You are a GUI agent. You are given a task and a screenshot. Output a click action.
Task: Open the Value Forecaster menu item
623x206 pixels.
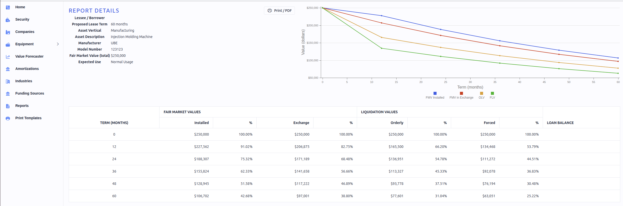29,56
